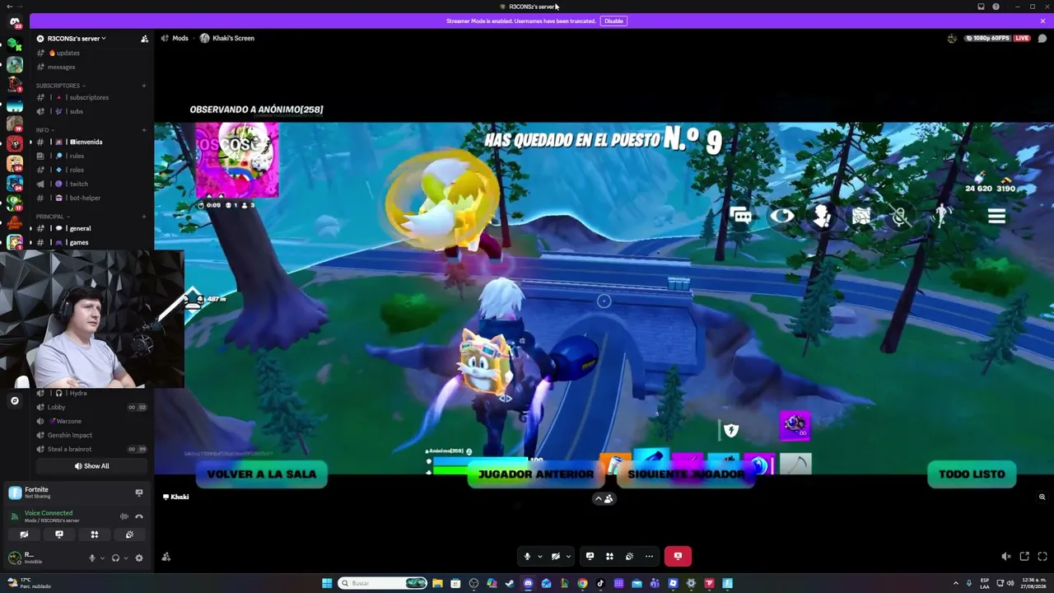Open Discord inbox icon in title bar
The image size is (1054, 593).
(981, 7)
